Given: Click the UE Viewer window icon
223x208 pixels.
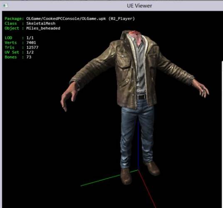Looking at the screenshot, I should click(x=5, y=5).
